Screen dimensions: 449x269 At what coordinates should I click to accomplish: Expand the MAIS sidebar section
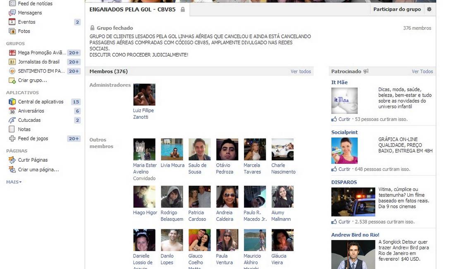pos(14,182)
